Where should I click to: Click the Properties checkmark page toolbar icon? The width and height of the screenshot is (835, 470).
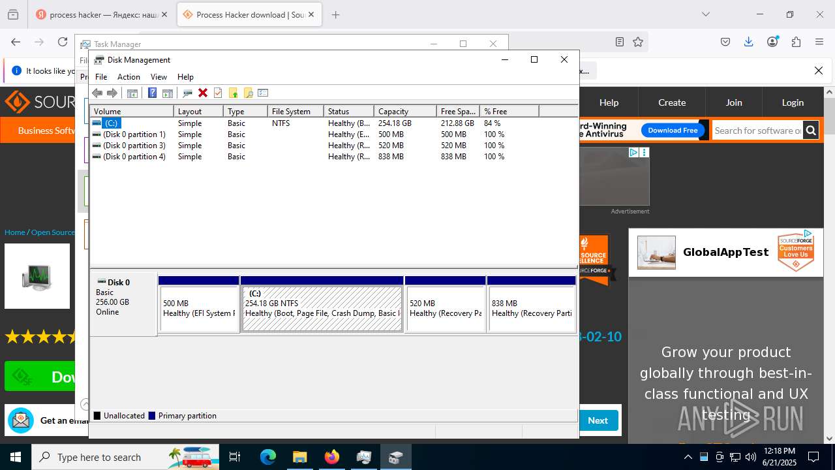(x=218, y=93)
